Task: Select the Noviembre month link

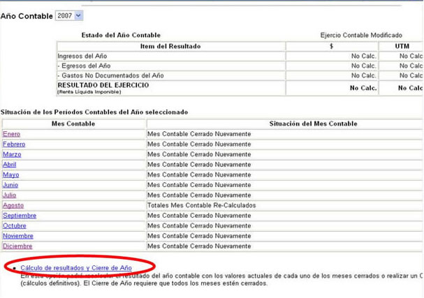Action: [x=17, y=236]
